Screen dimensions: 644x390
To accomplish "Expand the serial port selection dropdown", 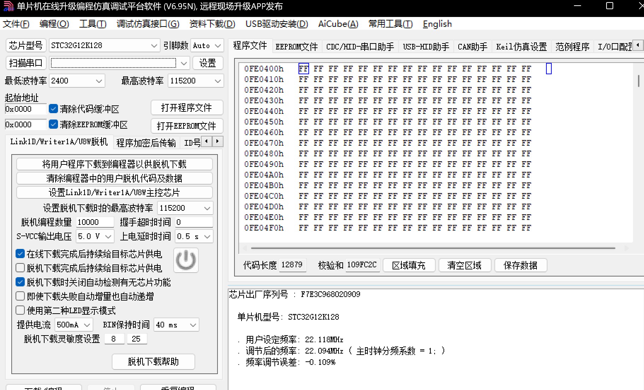I will coord(184,63).
